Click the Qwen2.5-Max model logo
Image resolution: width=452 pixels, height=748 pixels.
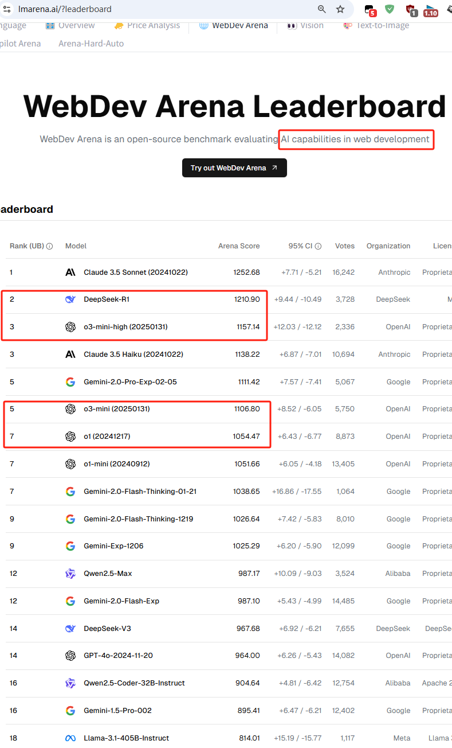70,574
